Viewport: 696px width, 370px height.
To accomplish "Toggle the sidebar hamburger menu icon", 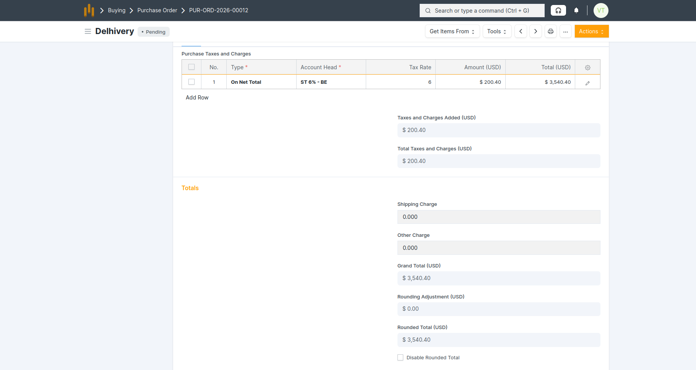I will click(x=88, y=31).
